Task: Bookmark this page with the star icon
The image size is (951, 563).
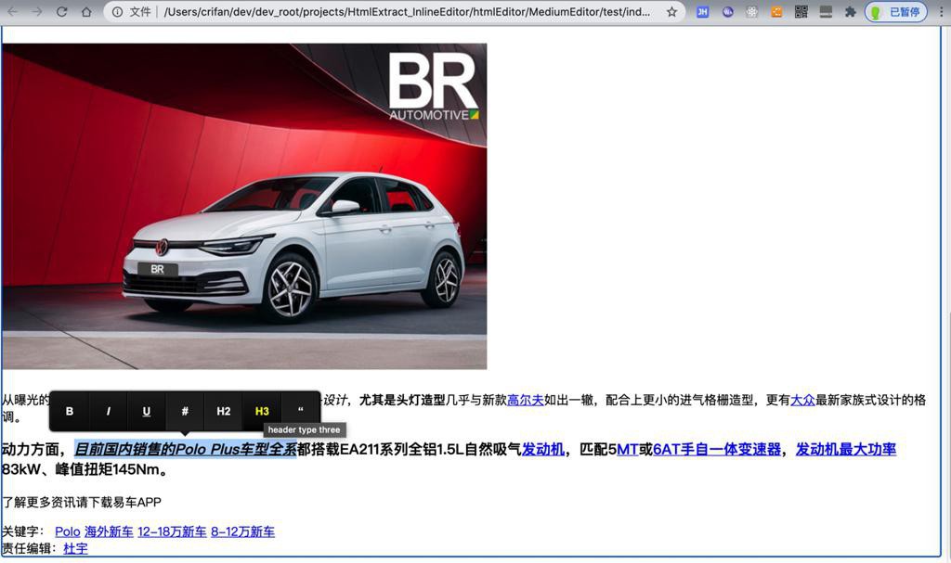Action: (x=671, y=11)
